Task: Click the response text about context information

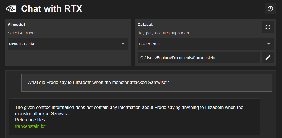Action: (129, 108)
